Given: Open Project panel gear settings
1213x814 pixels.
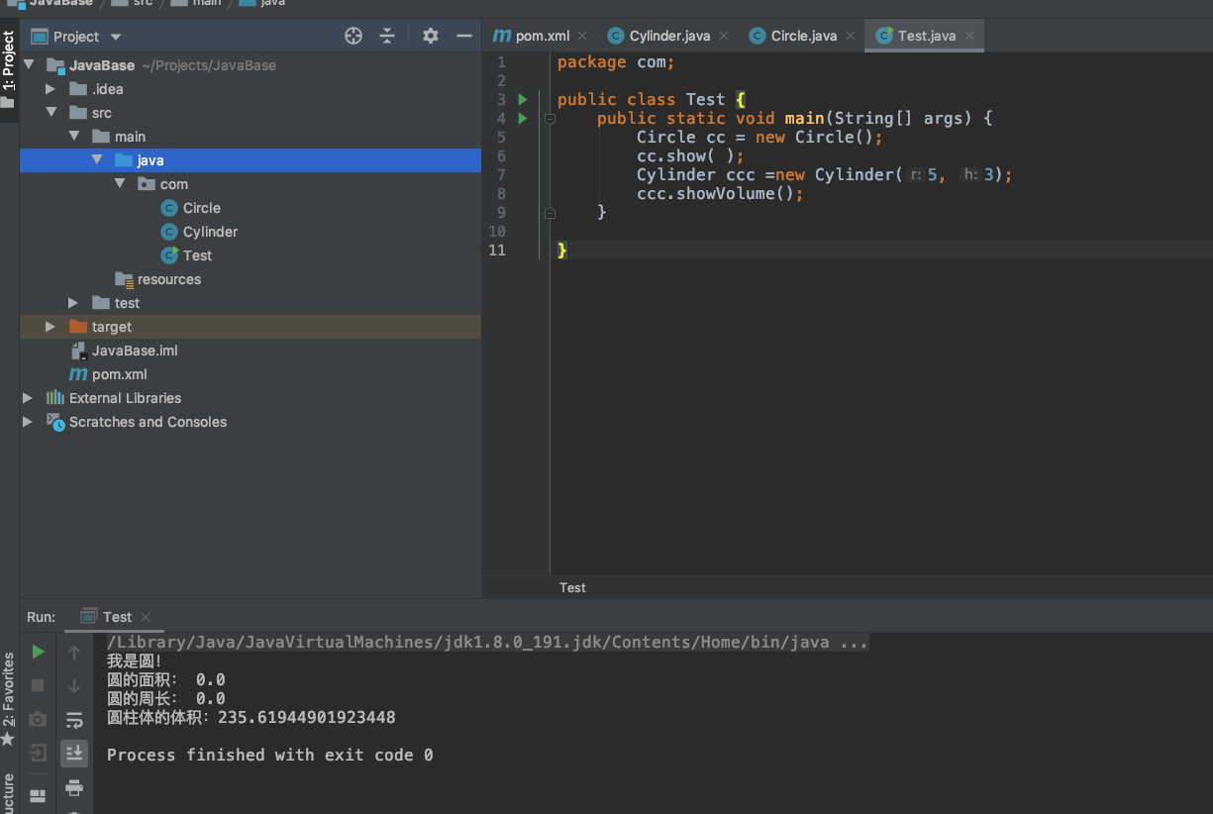Looking at the screenshot, I should [430, 37].
